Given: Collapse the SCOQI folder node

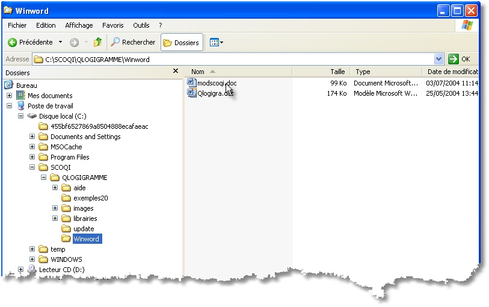Looking at the screenshot, I should coord(32,167).
